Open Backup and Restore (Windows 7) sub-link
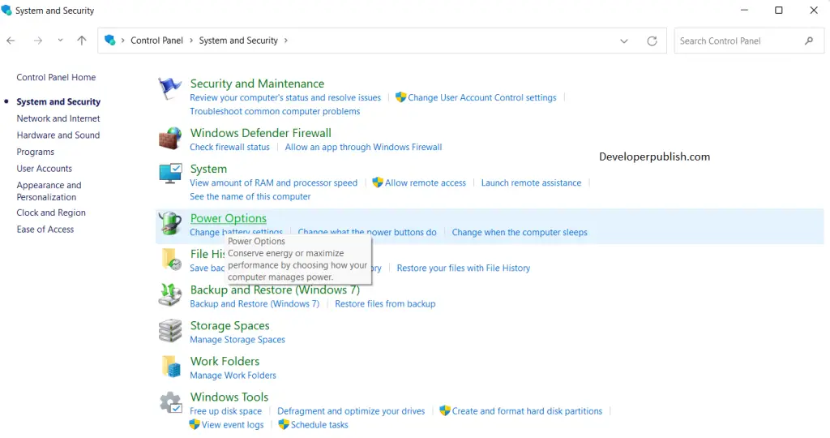Screen dimensions: 830x438 coord(255,304)
